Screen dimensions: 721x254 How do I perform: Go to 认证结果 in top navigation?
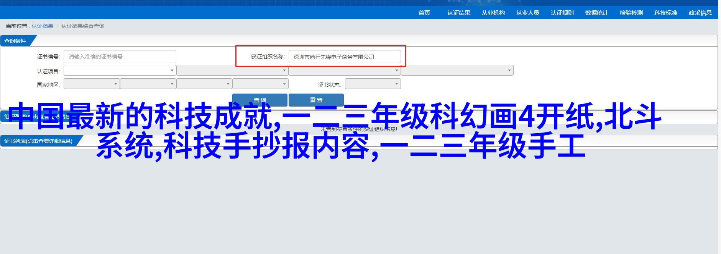coord(458,13)
